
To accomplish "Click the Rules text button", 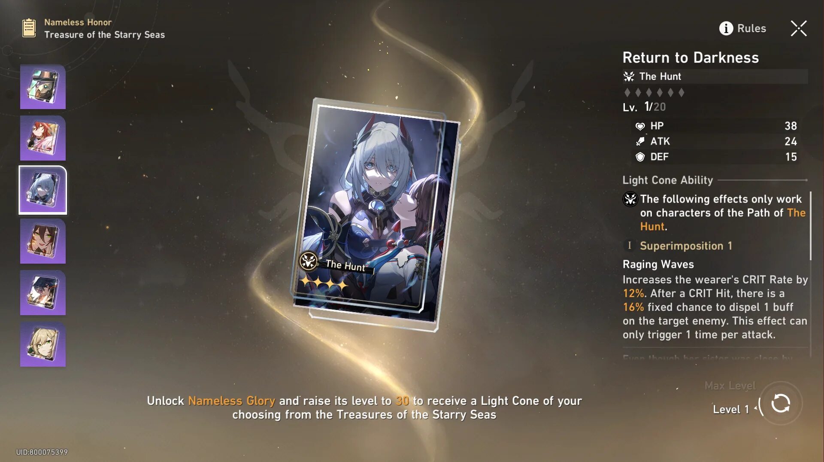I will coord(751,28).
